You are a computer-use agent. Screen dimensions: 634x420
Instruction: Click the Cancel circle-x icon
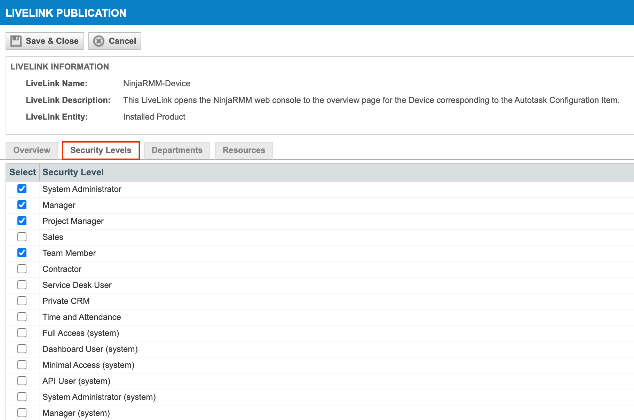(x=99, y=41)
